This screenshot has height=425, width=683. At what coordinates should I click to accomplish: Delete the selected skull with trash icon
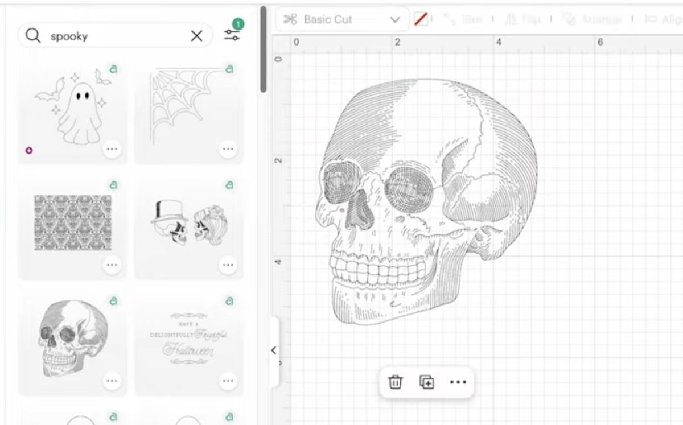(395, 382)
